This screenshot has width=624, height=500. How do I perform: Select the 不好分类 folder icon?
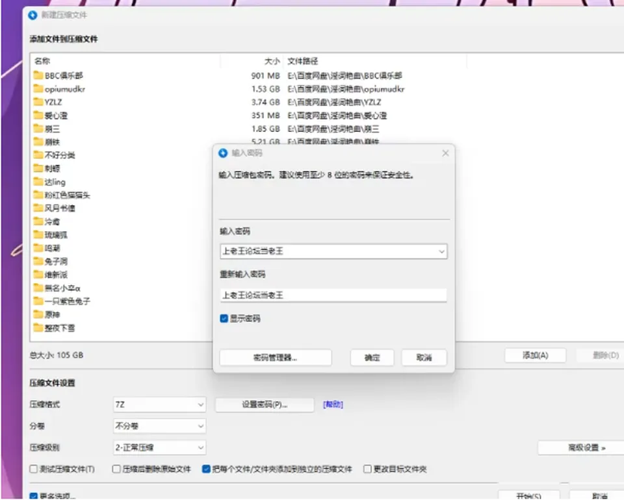pos(38,155)
